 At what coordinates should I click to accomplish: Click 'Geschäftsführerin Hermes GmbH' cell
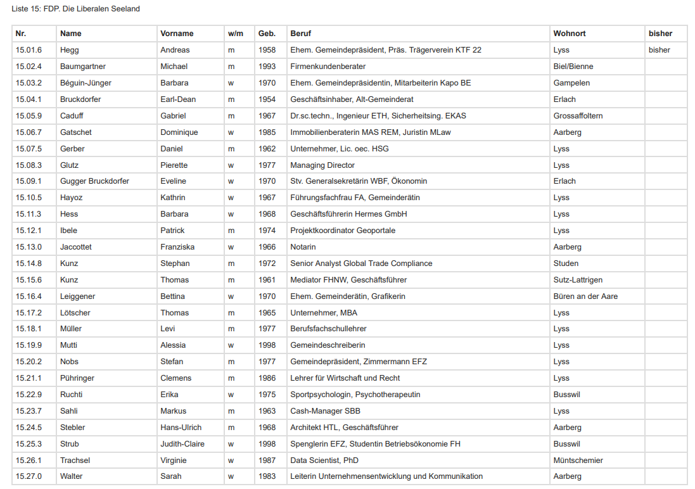pos(348,213)
